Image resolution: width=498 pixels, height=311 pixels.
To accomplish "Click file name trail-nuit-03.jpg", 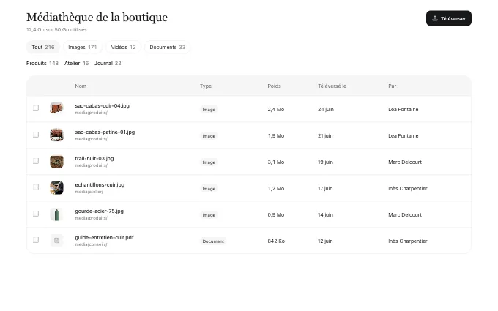I will tap(94, 158).
